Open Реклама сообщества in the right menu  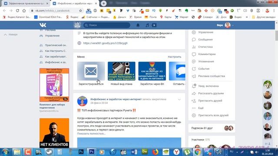[x=212, y=76]
